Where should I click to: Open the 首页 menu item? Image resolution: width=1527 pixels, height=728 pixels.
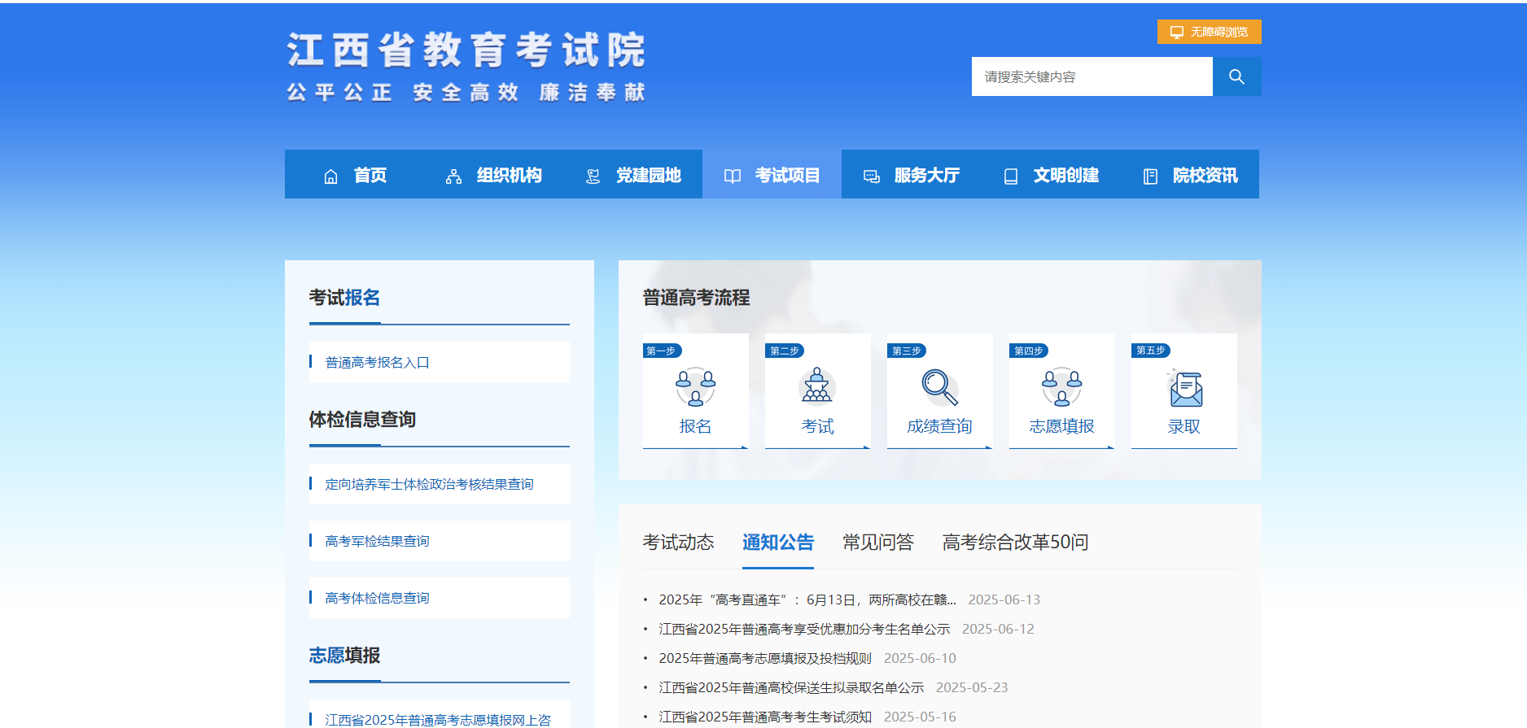[x=370, y=175]
